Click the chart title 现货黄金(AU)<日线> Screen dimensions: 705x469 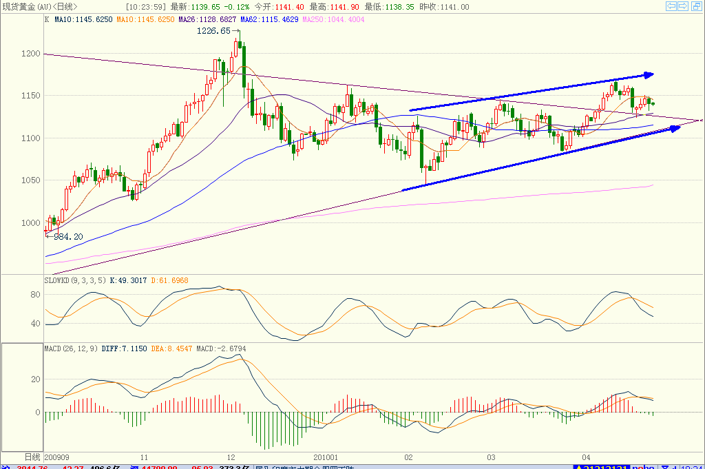point(41,7)
